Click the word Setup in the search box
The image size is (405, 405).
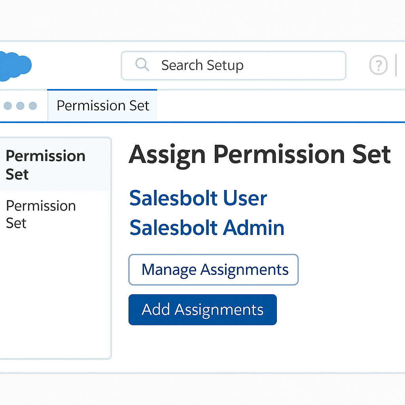(225, 66)
